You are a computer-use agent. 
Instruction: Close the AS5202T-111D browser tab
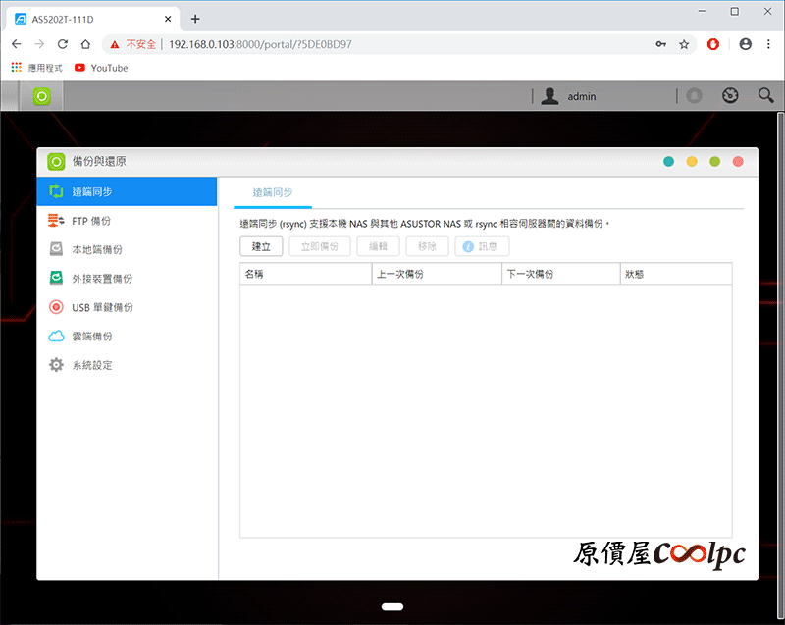(168, 19)
